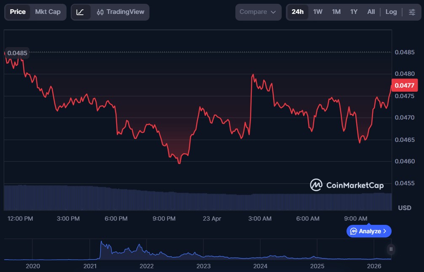
Task: Open chart settings sliders icon
Action: click(x=412, y=12)
